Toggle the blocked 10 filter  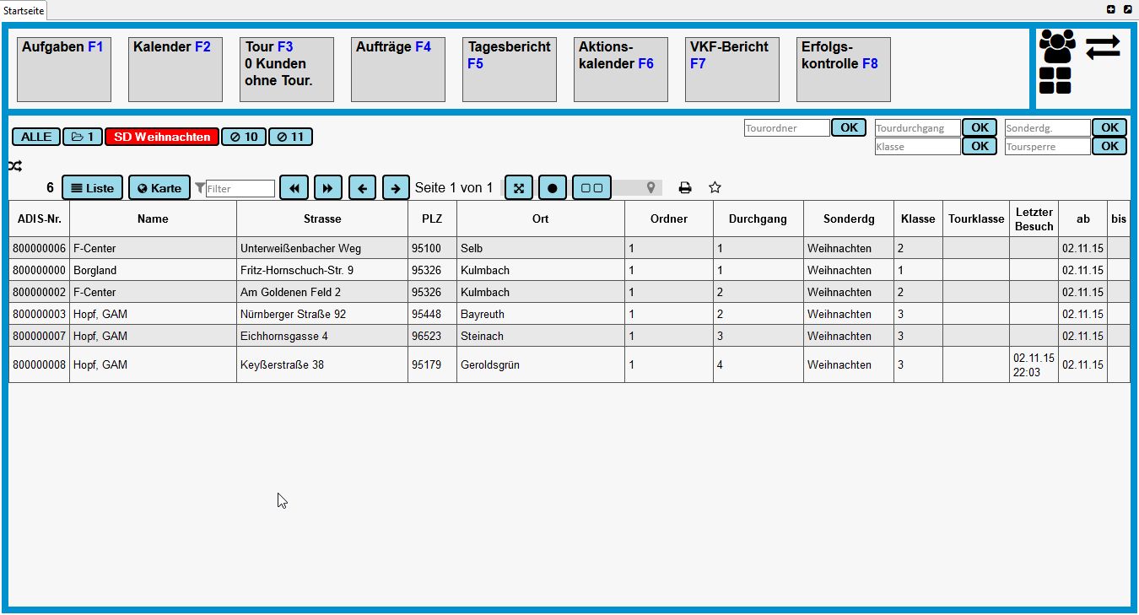pyautogui.click(x=244, y=137)
